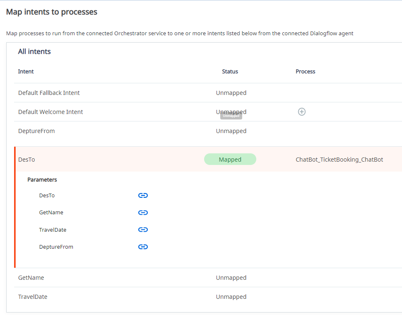Click the plus icon to map Default Welcome Intent
Viewport: 402px width, 315px height.
pos(302,111)
